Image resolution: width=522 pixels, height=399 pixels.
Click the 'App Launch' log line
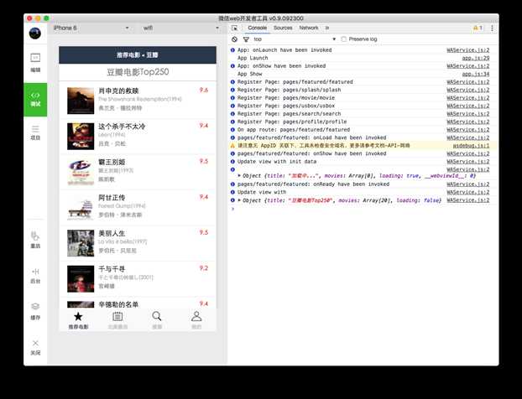click(x=253, y=58)
